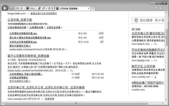Image resolution: width=169 pixels, height=106 pixels.
Task: Open 开业庆典样式新颖的开业 ad title
Action: 148,50
